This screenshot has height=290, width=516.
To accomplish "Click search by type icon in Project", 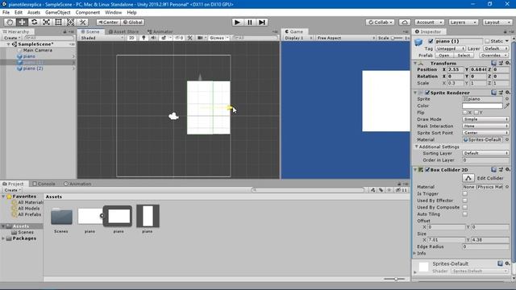I will click(372, 190).
